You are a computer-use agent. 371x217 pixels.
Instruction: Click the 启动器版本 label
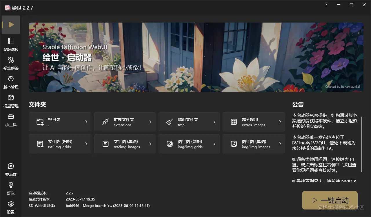tap(38, 193)
